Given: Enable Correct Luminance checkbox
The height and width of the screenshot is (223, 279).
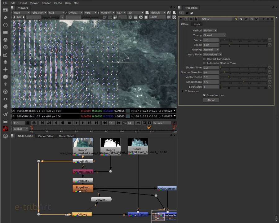Looking at the screenshot, I should (205, 59).
